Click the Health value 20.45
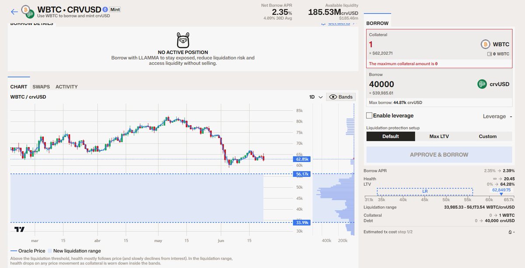The width and height of the screenshot is (525, 268). click(x=509, y=179)
